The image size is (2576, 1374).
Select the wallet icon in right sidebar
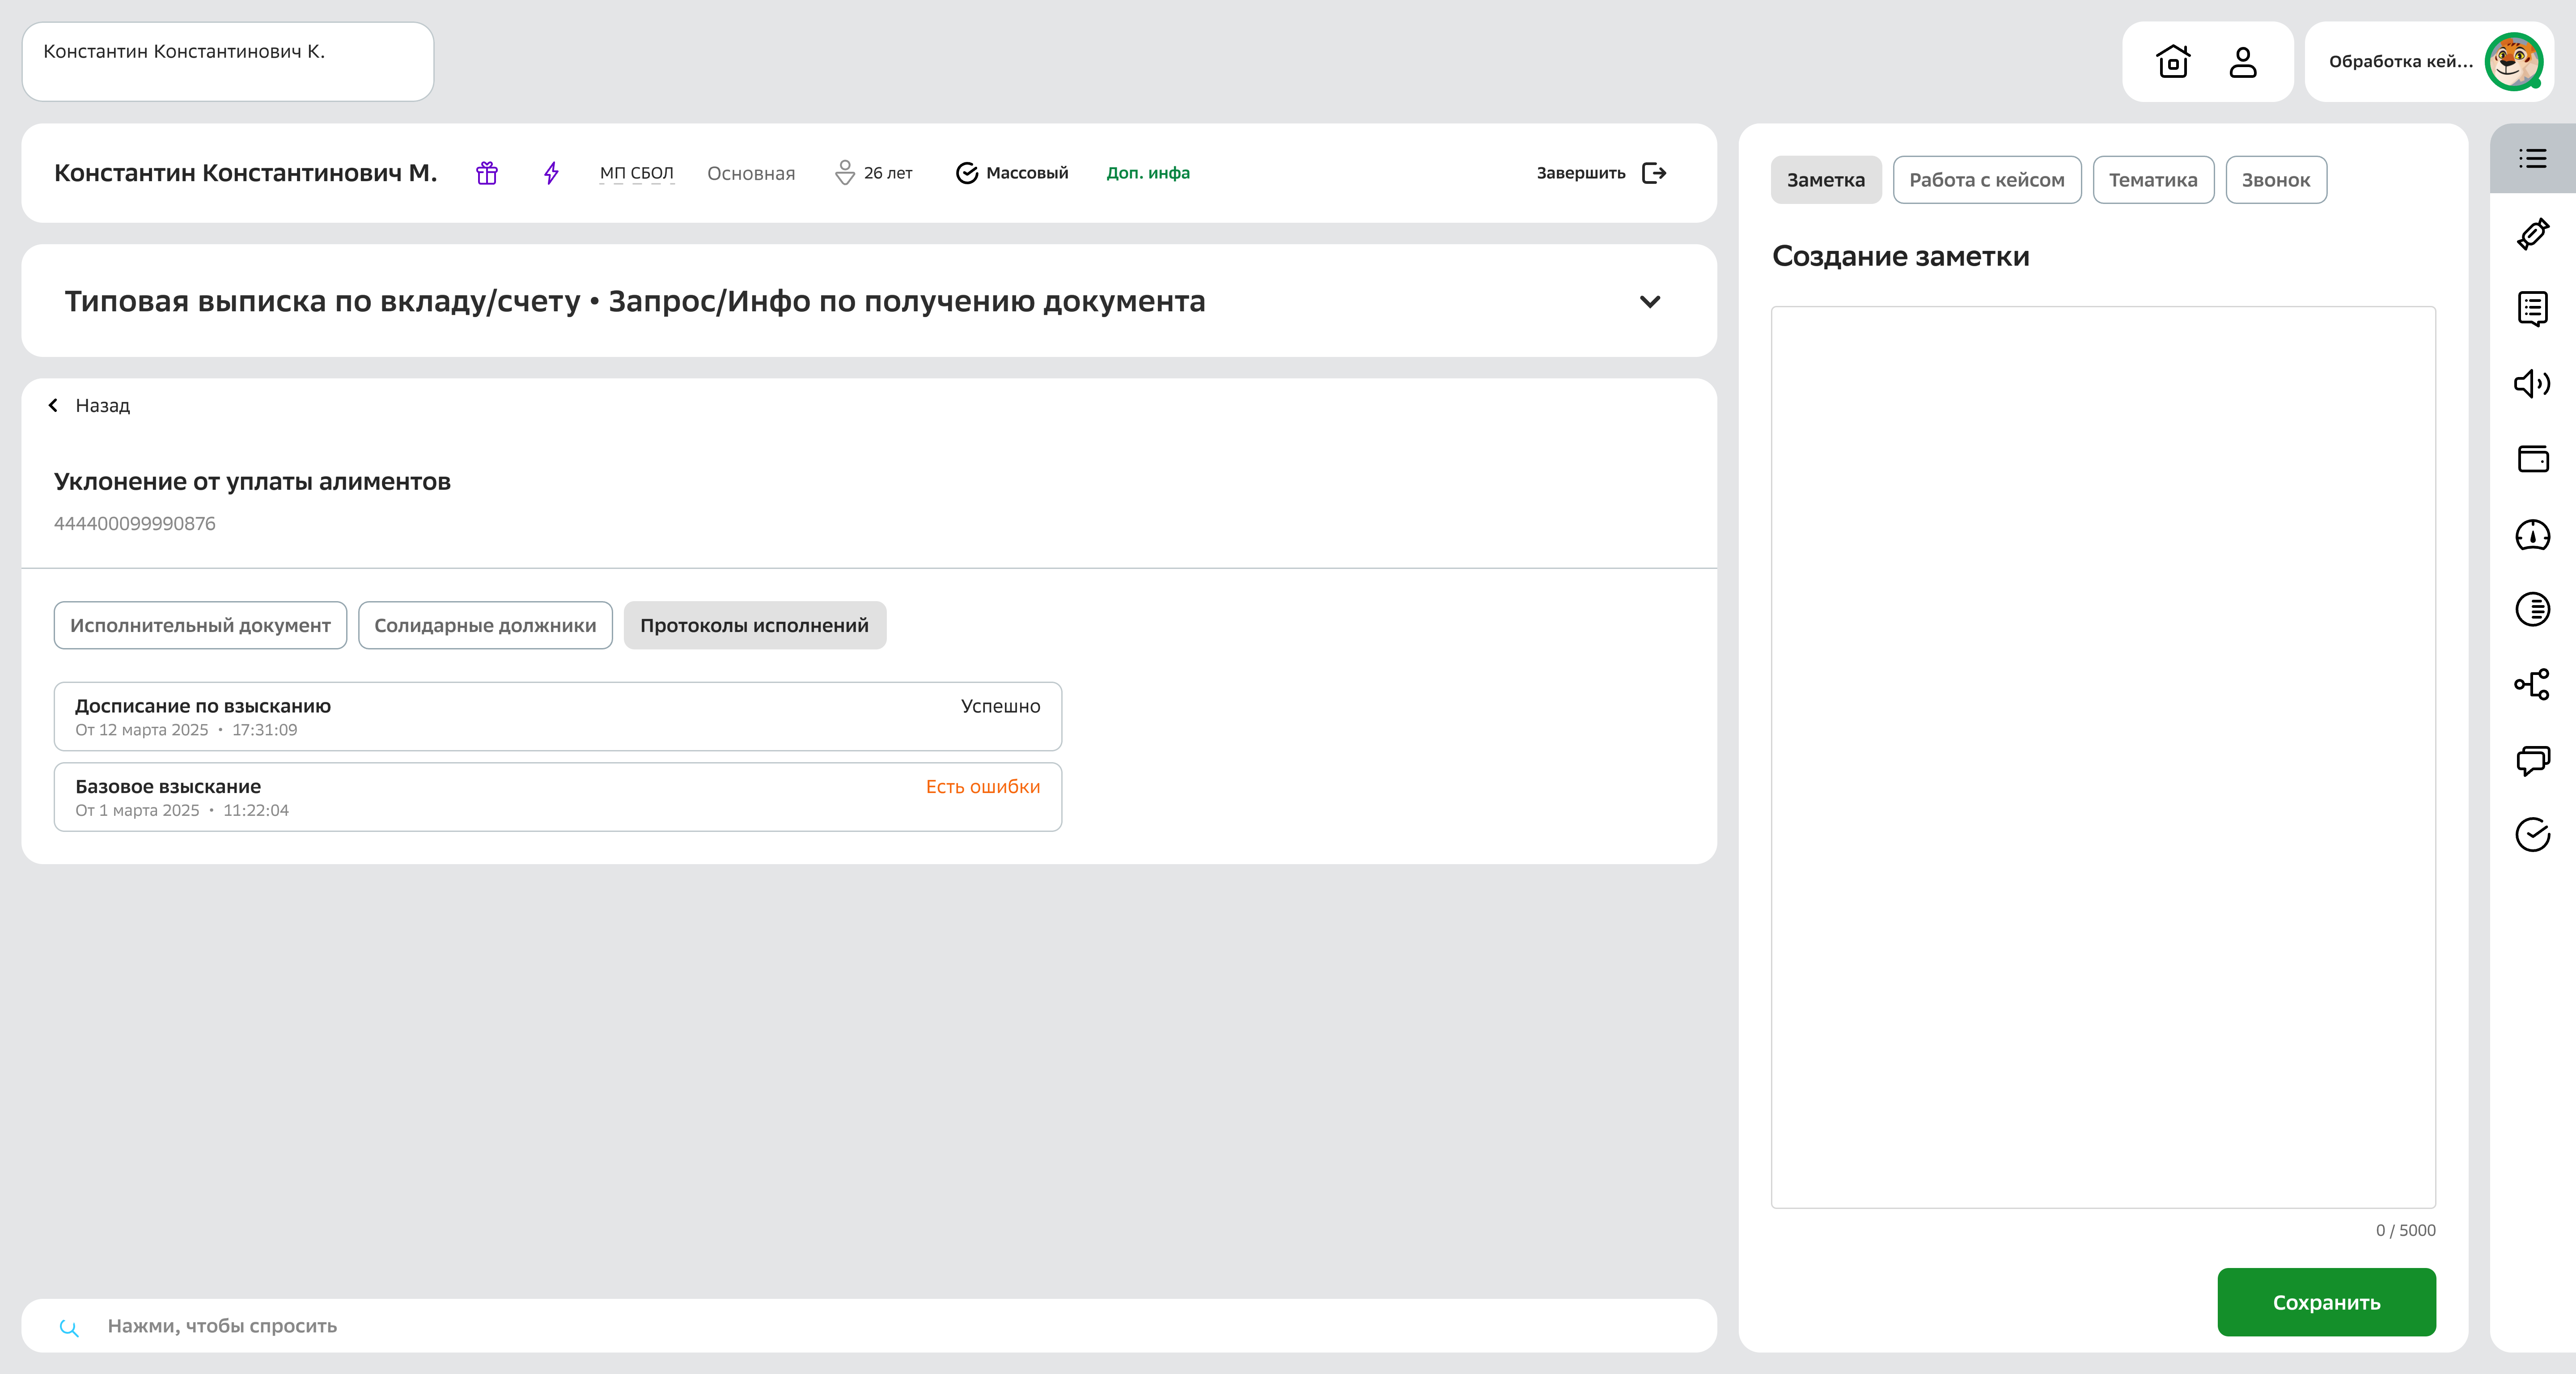point(2533,460)
